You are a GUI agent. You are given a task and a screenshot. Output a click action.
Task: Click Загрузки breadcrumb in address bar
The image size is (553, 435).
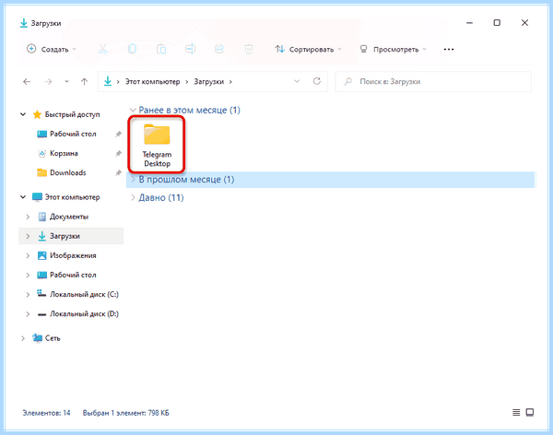[209, 82]
